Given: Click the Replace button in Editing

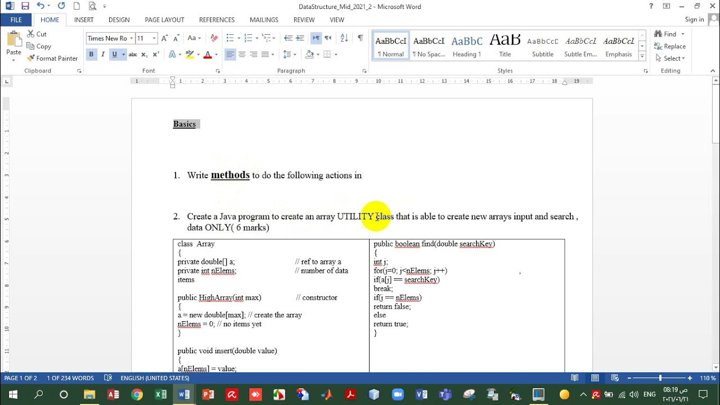Looking at the screenshot, I should pyautogui.click(x=670, y=46).
